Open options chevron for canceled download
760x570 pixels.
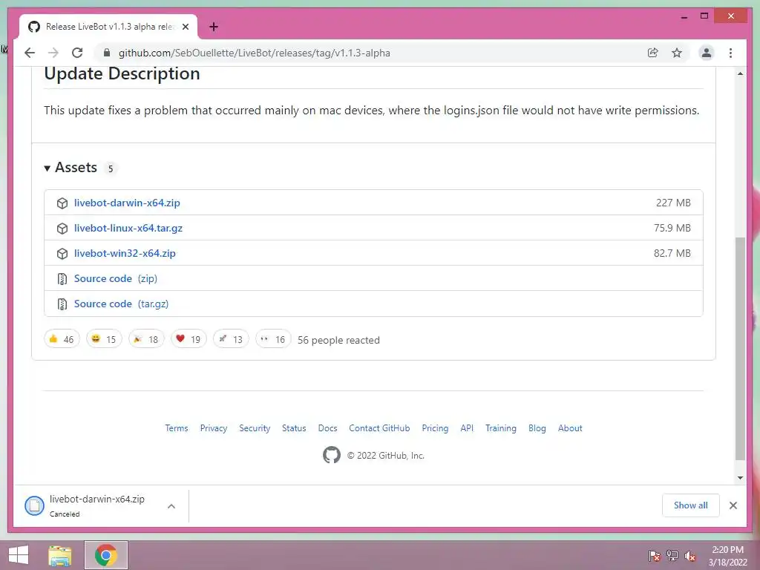click(x=171, y=506)
